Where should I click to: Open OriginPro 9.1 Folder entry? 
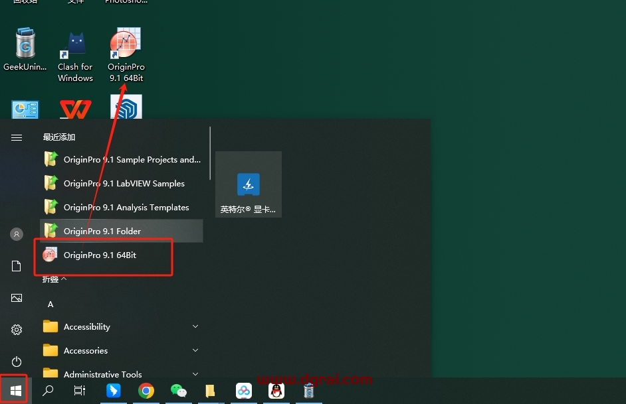coord(122,231)
